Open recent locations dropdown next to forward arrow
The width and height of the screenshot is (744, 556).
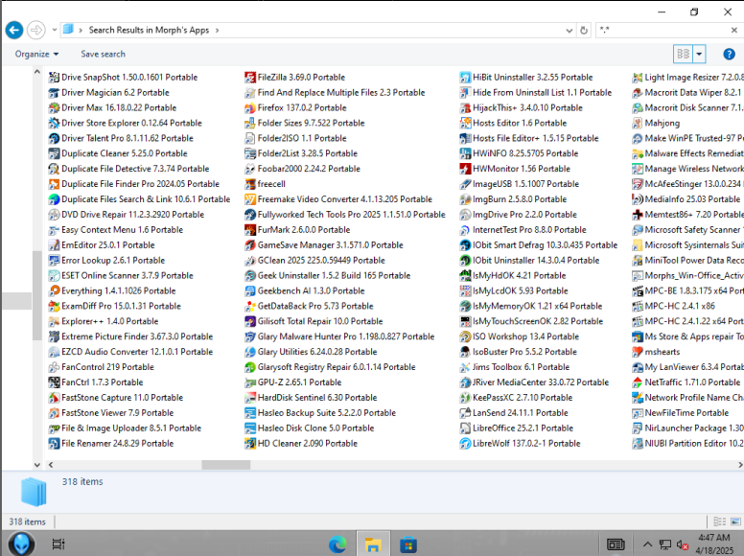(54, 30)
